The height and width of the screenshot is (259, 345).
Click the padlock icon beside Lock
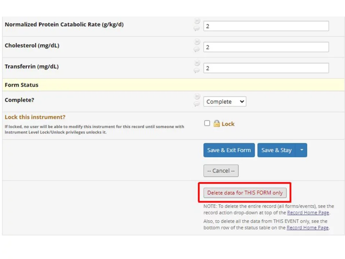click(x=216, y=123)
